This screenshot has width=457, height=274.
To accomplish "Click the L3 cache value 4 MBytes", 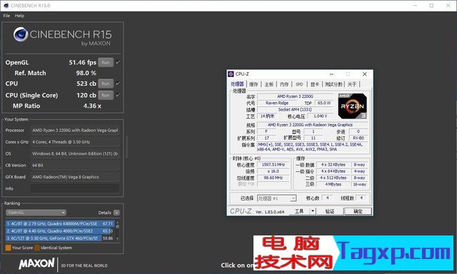I will [x=333, y=184].
